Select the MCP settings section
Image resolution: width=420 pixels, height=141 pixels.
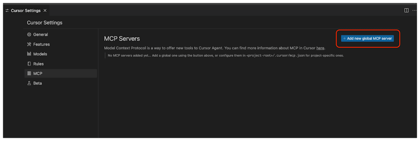coord(61,73)
